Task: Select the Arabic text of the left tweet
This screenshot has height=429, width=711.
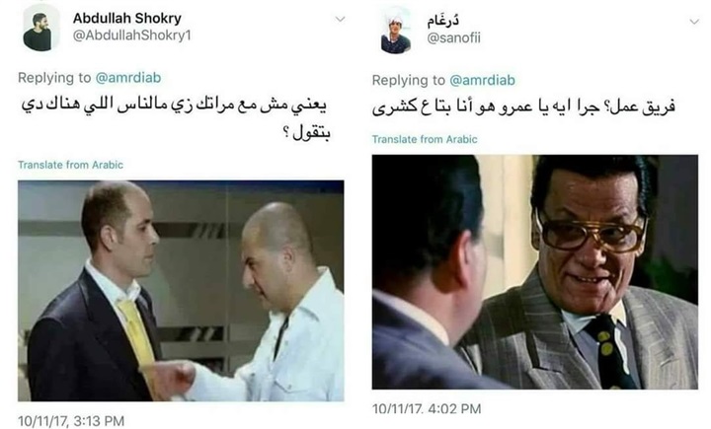Action: click(175, 118)
